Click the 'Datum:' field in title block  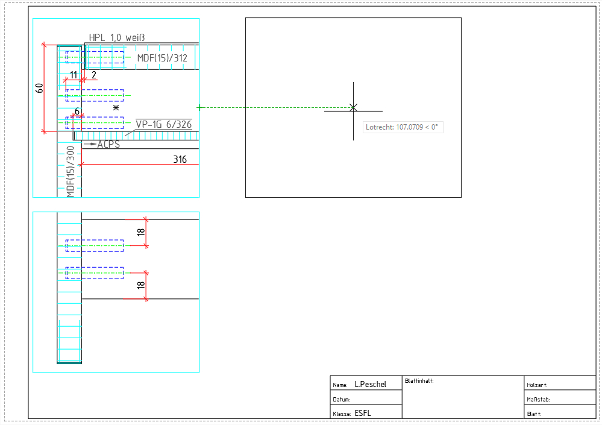[341, 399]
